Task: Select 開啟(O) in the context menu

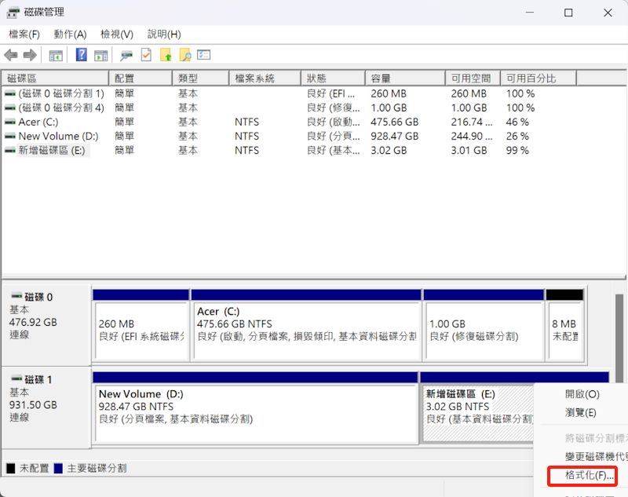Action: (x=582, y=394)
